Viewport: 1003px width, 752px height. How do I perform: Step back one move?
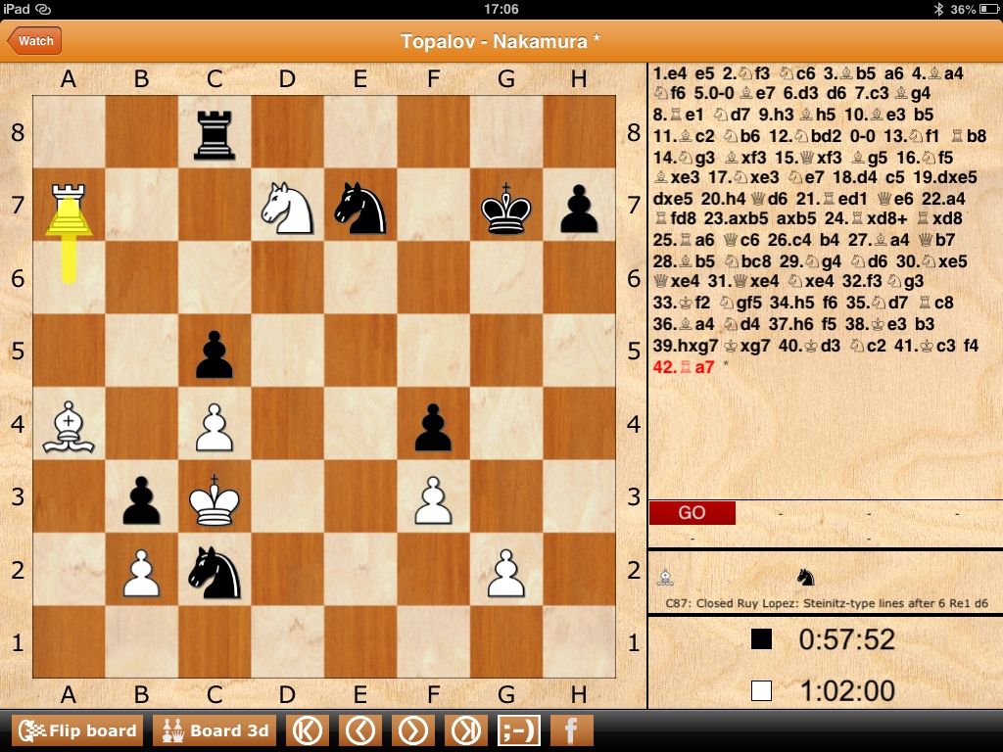click(360, 730)
